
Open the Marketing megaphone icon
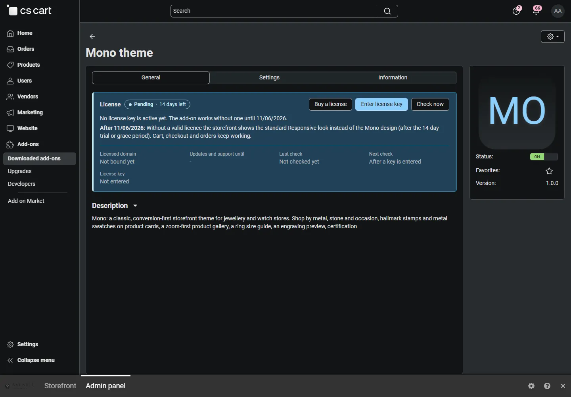(10, 113)
